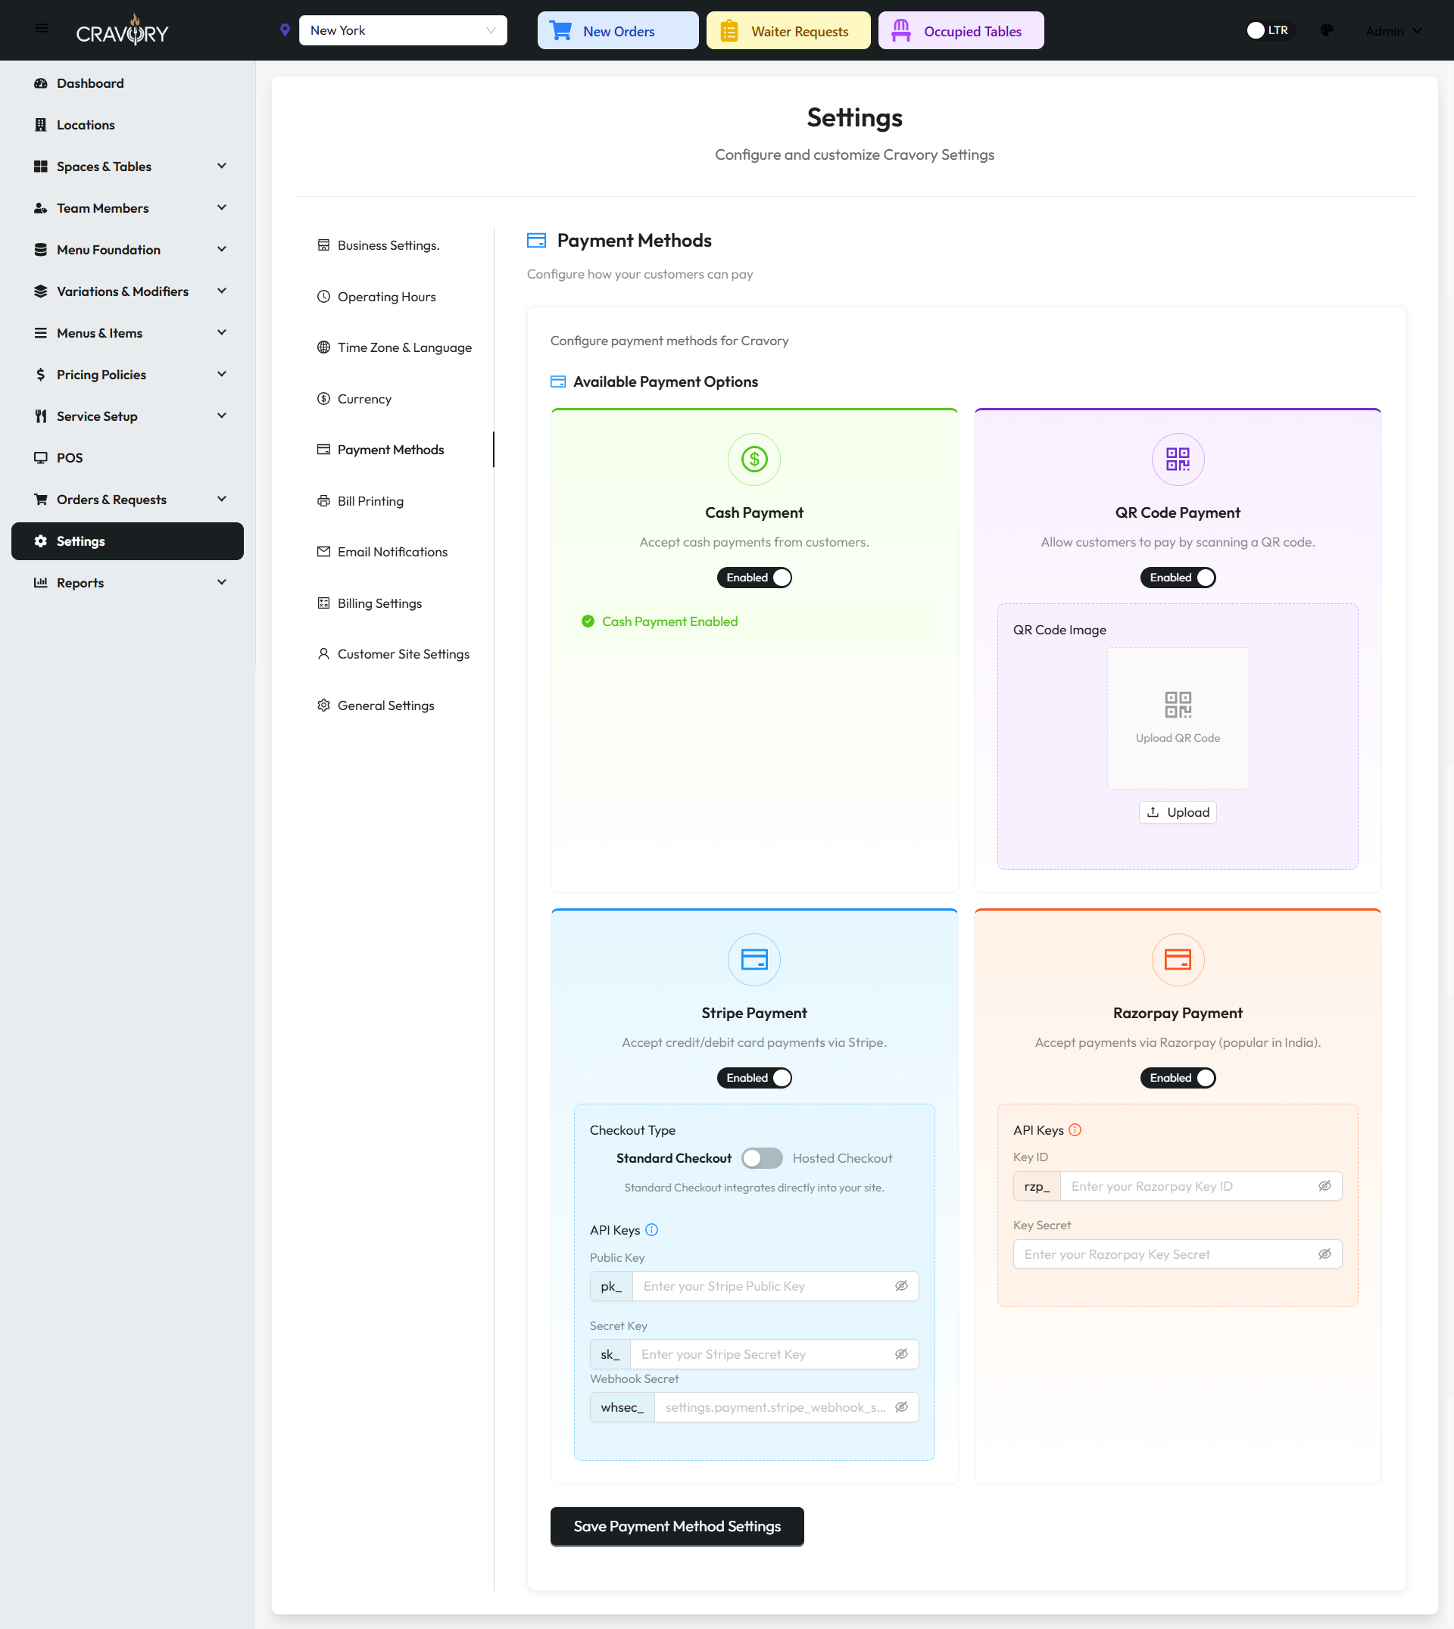Open Waiter Requests
The height and width of the screenshot is (1629, 1454).
(788, 30)
